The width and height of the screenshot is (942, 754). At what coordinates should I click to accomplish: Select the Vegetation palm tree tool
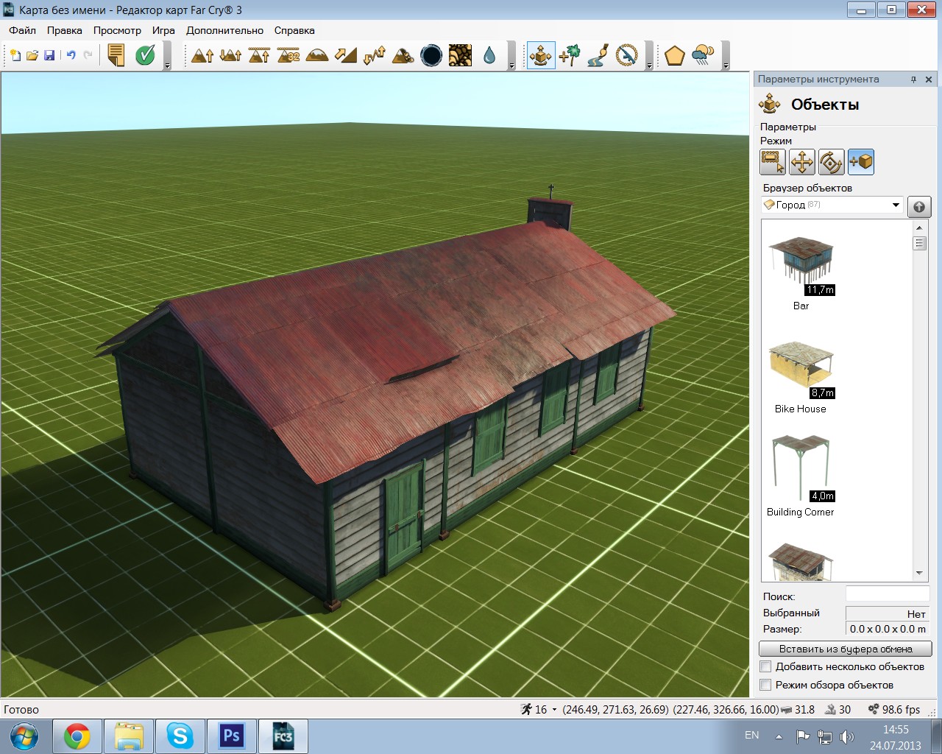tap(570, 55)
